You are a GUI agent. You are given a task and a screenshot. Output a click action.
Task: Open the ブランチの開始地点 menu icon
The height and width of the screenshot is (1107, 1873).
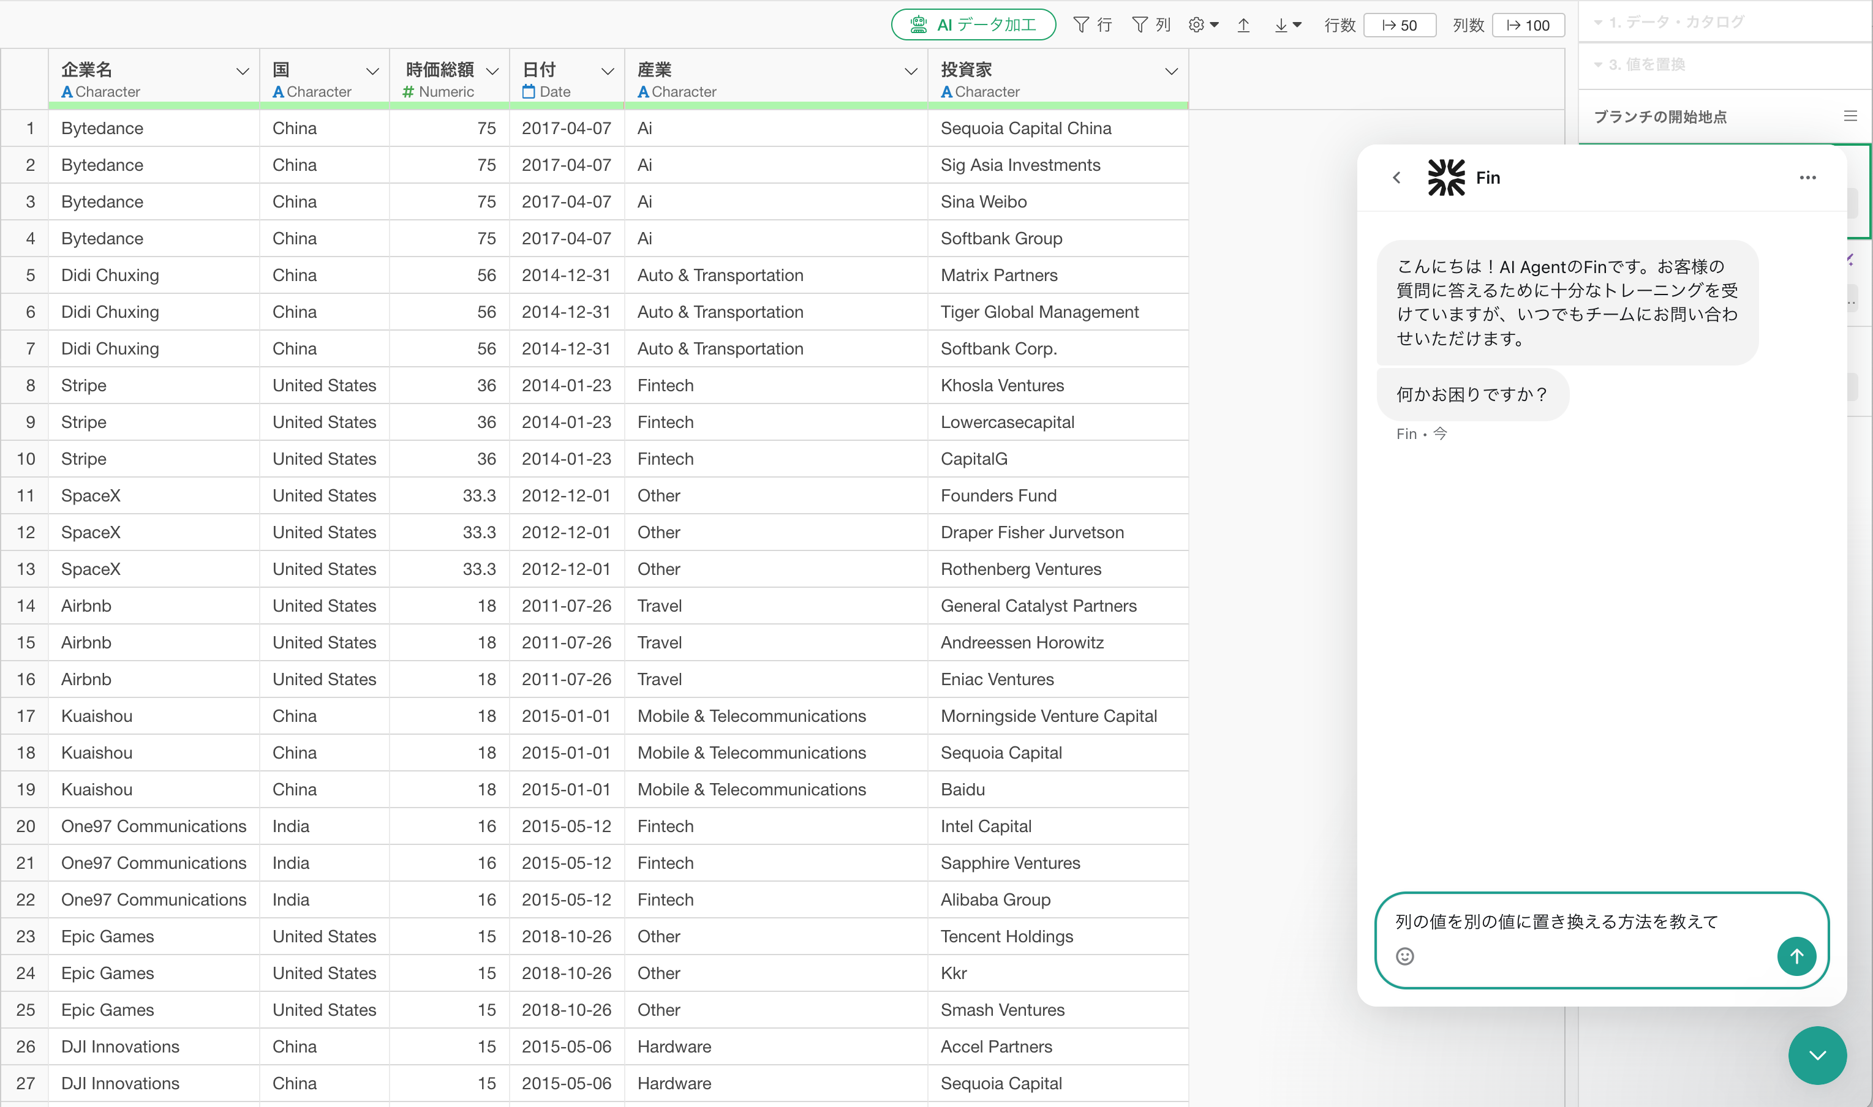point(1850,116)
